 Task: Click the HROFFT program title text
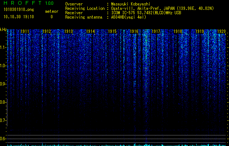point(23,3)
